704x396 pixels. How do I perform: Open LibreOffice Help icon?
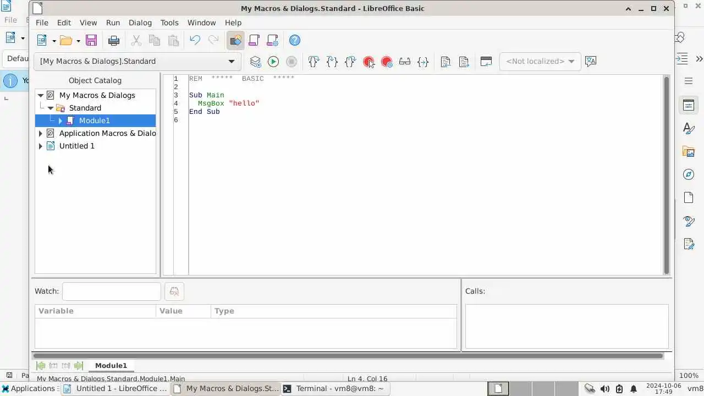pyautogui.click(x=295, y=40)
